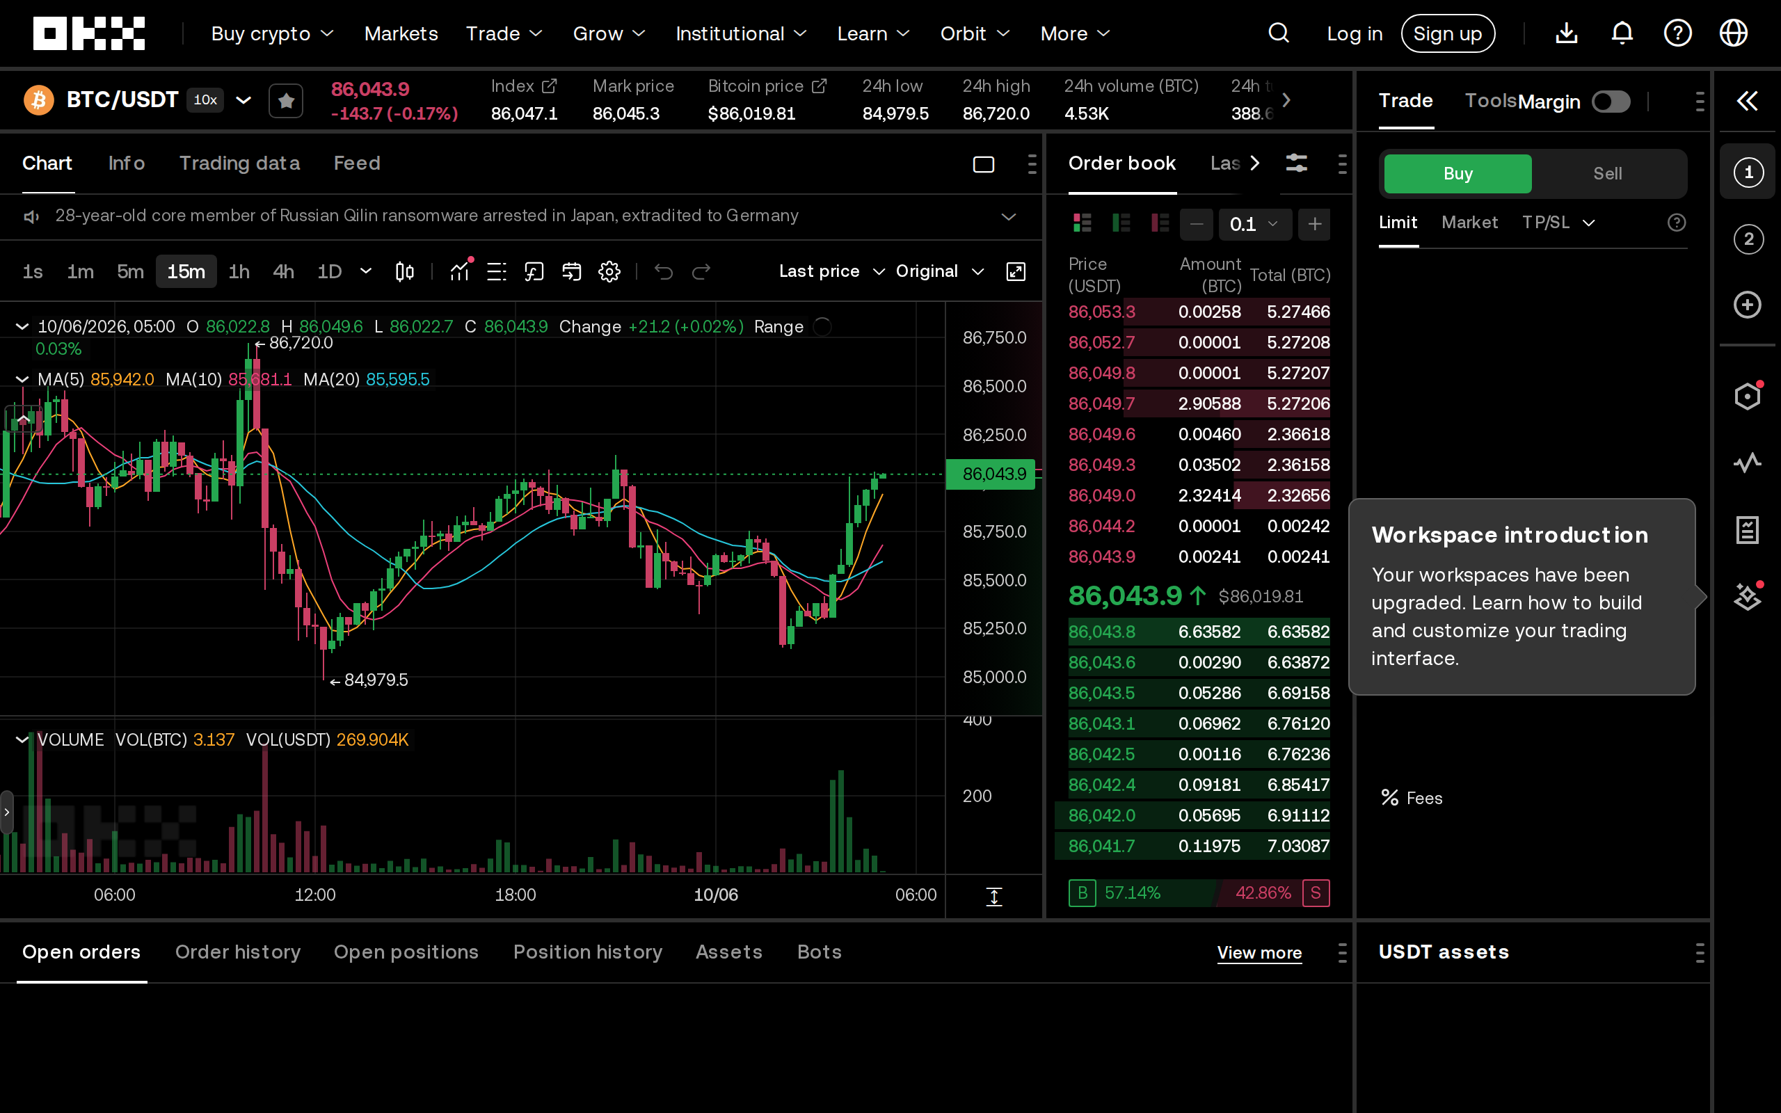
Task: Toggle chart layout rectangle icon
Action: tap(983, 164)
